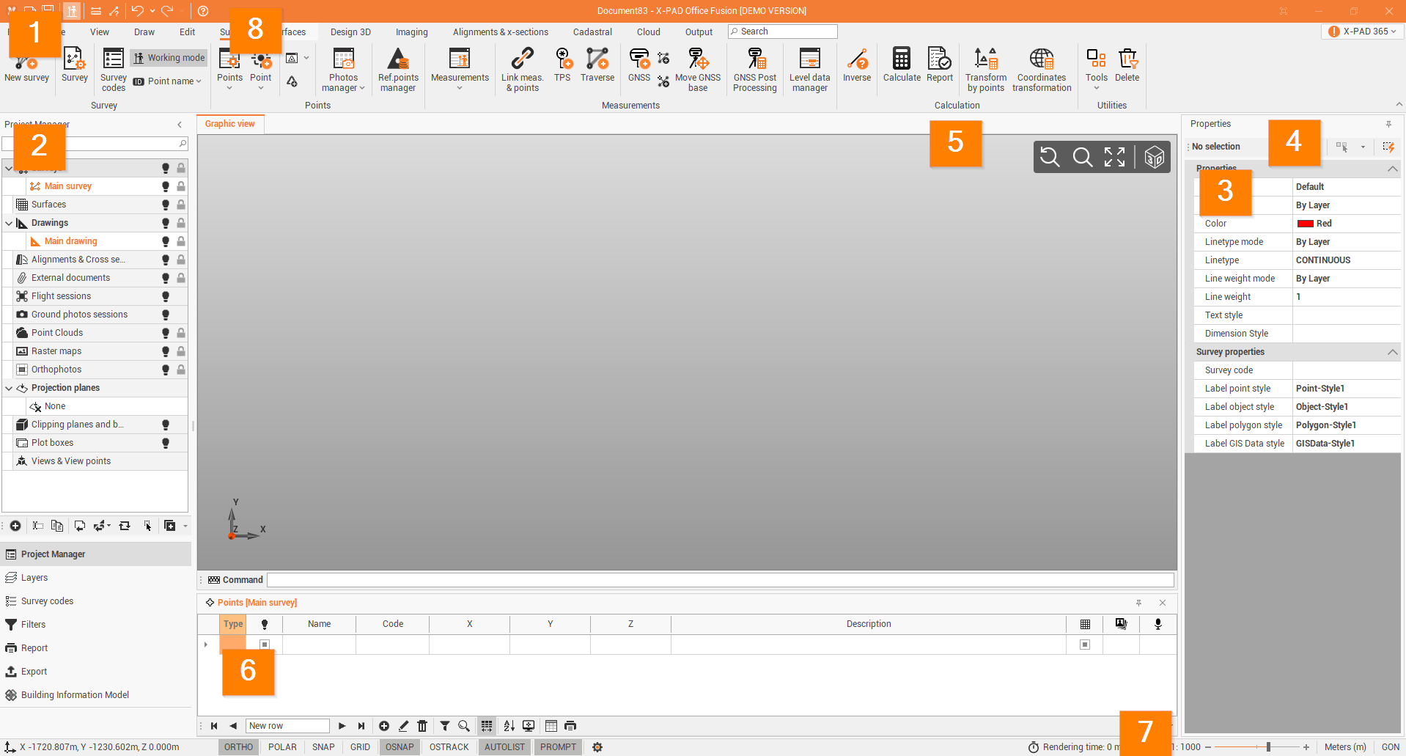The height and width of the screenshot is (756, 1406).
Task: Collapse the Drawings tree node
Action: click(9, 223)
